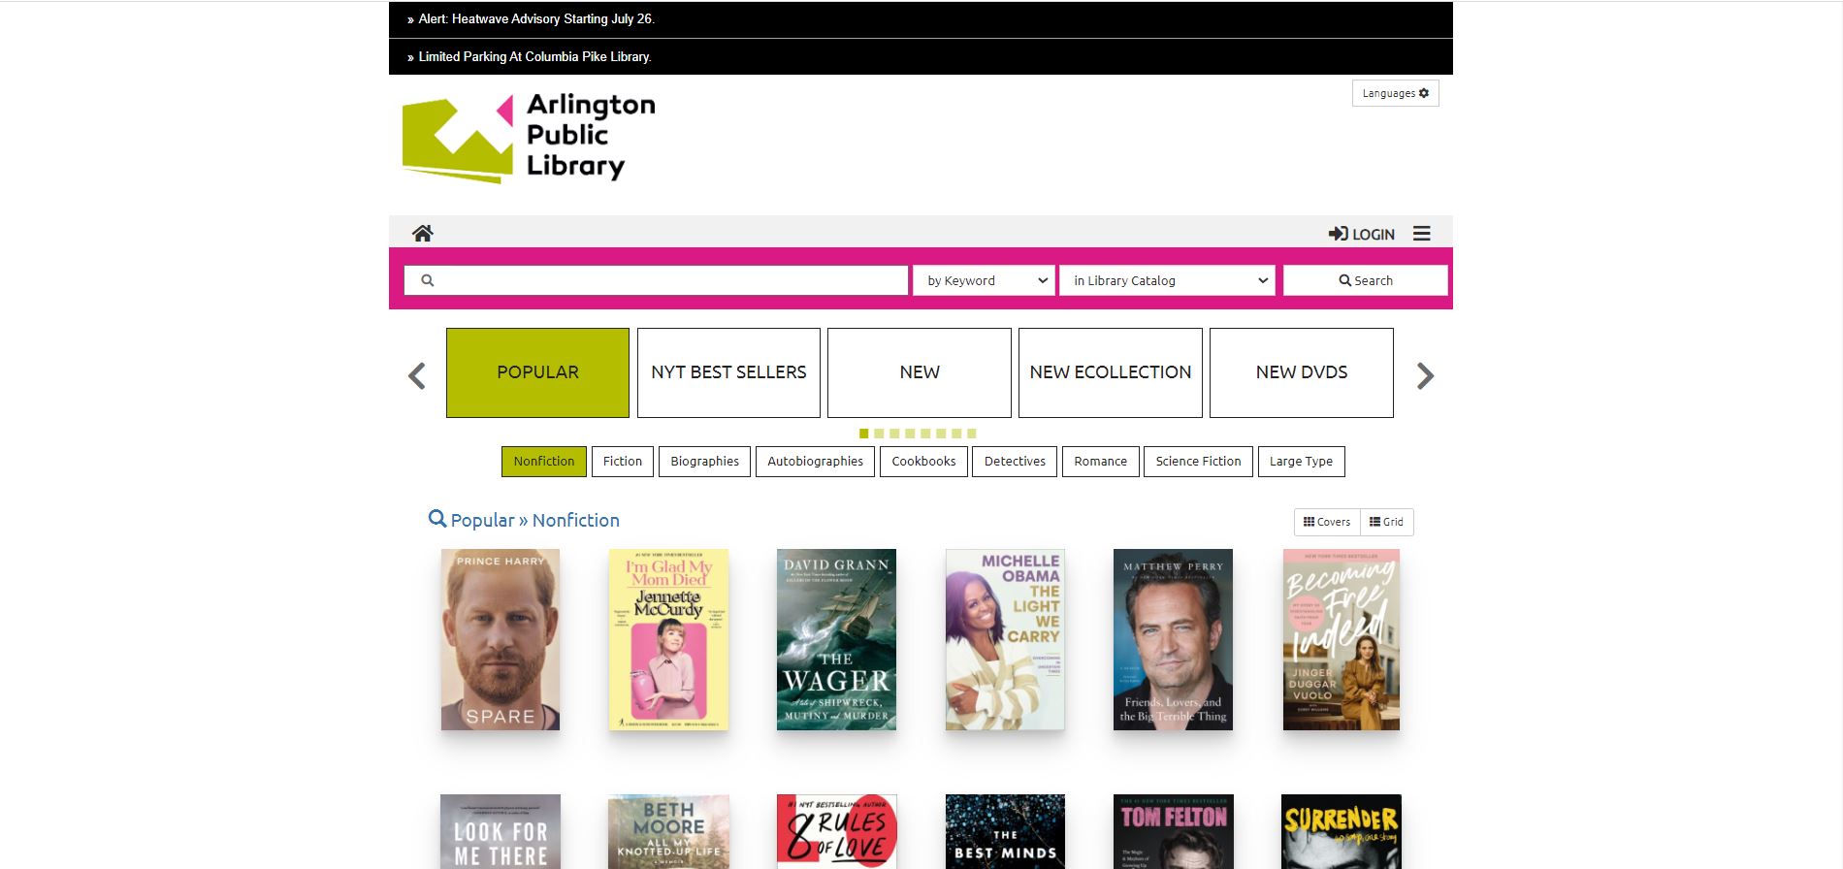1843x869 pixels.
Task: Open Limited Parking at Columbia Pike alert
Action: (x=534, y=56)
